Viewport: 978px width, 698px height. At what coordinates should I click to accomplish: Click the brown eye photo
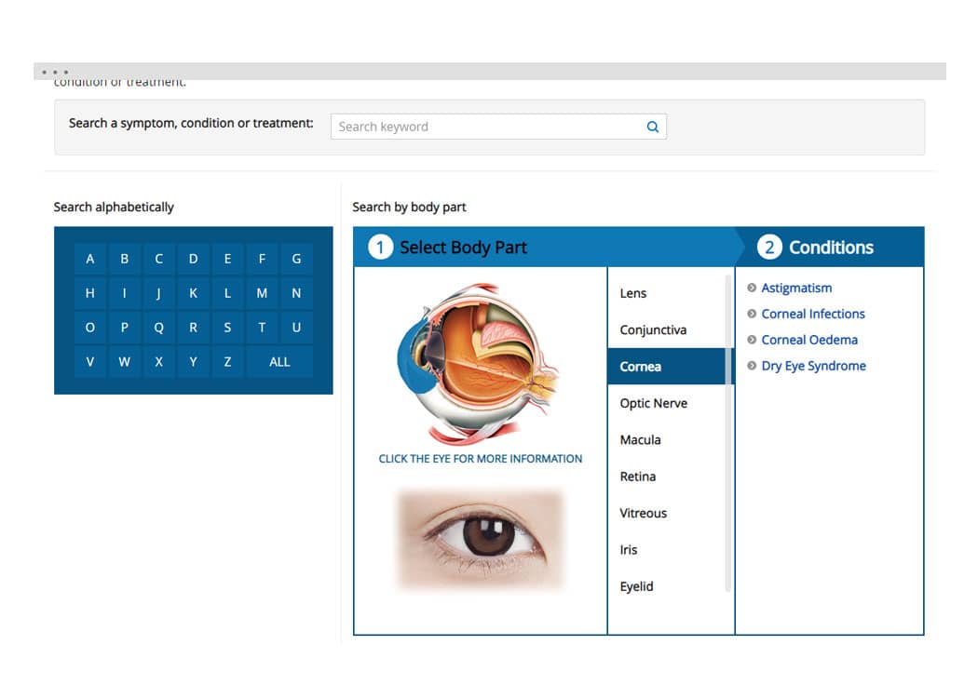pos(481,539)
